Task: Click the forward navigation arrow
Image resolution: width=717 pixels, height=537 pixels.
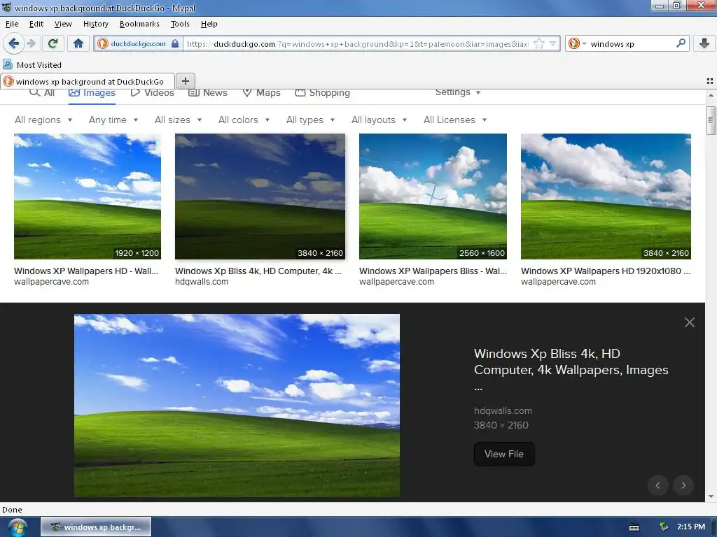Action: [x=31, y=43]
